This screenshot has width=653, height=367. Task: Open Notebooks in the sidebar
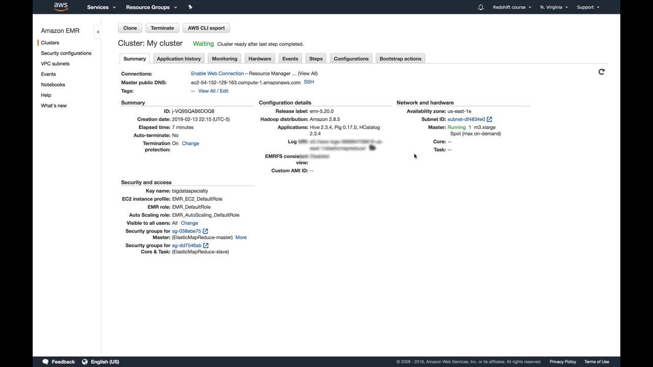click(x=53, y=85)
